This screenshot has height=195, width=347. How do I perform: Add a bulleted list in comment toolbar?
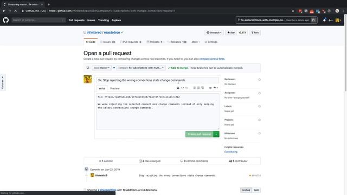(194, 88)
